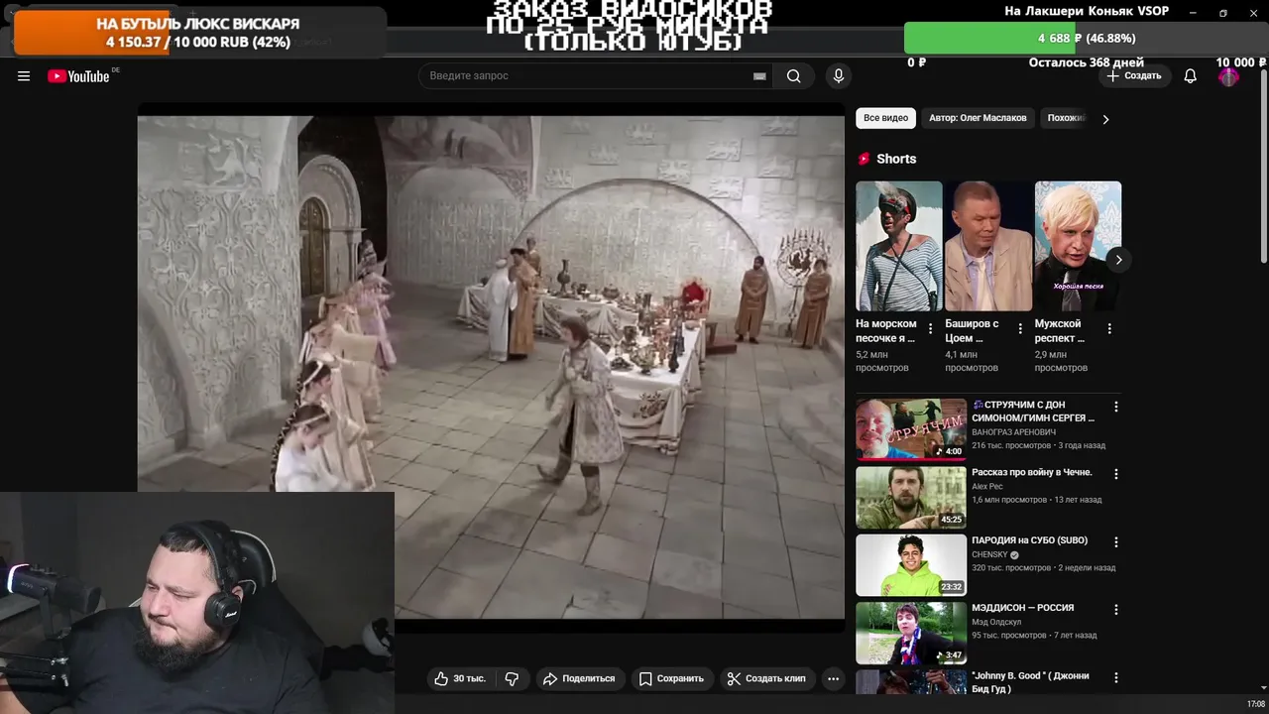This screenshot has height=714, width=1269.
Task: Click the Бутыль Люкс Вискаря orange goal bar
Action: click(x=198, y=33)
